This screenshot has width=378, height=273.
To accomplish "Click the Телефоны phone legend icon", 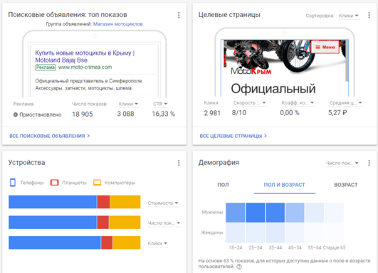I will [13, 183].
